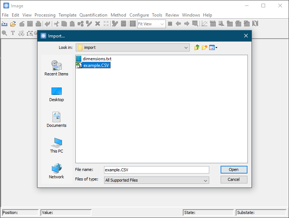Click in the File name field
289x218 pixels.
tap(156, 170)
